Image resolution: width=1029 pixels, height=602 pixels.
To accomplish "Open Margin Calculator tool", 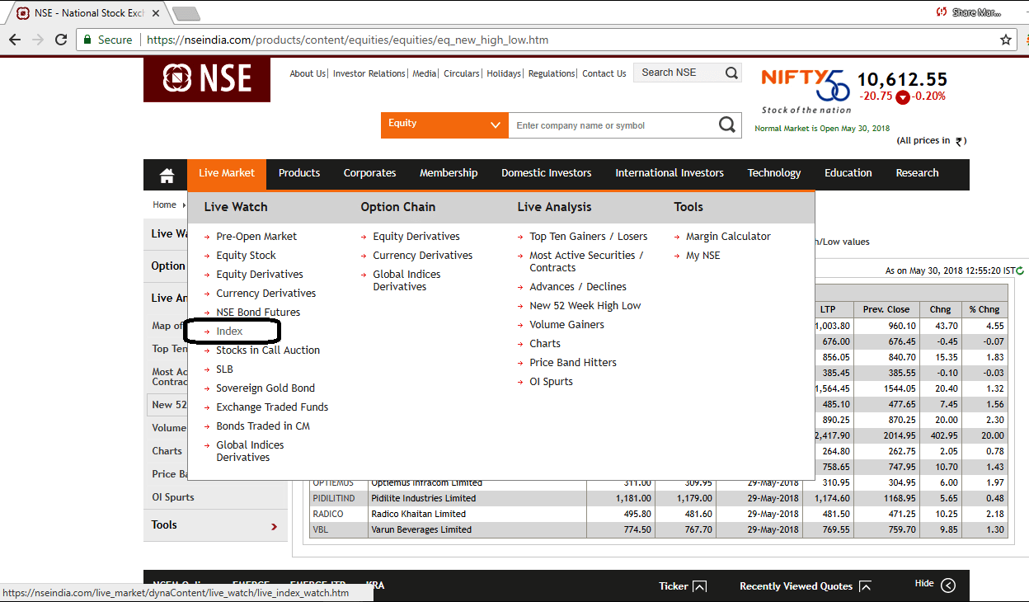I will [728, 237].
